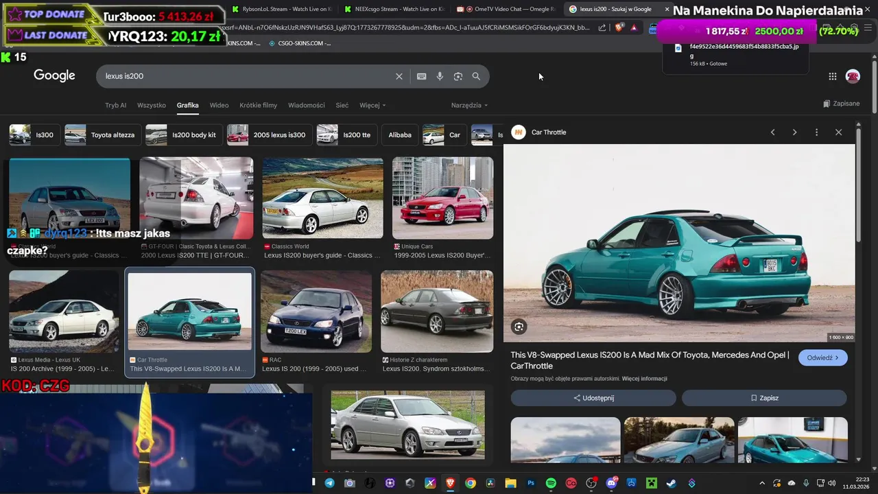Select the Is200 tte suggestion chip
This screenshot has height=494, width=878.
pyautogui.click(x=346, y=135)
